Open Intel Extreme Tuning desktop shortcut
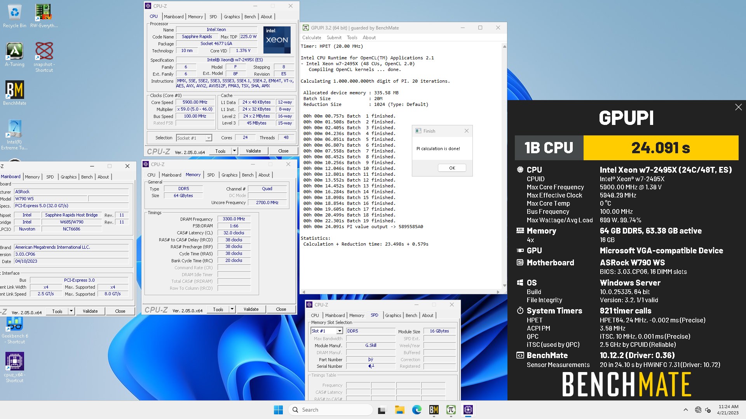The image size is (746, 419). tap(14, 135)
